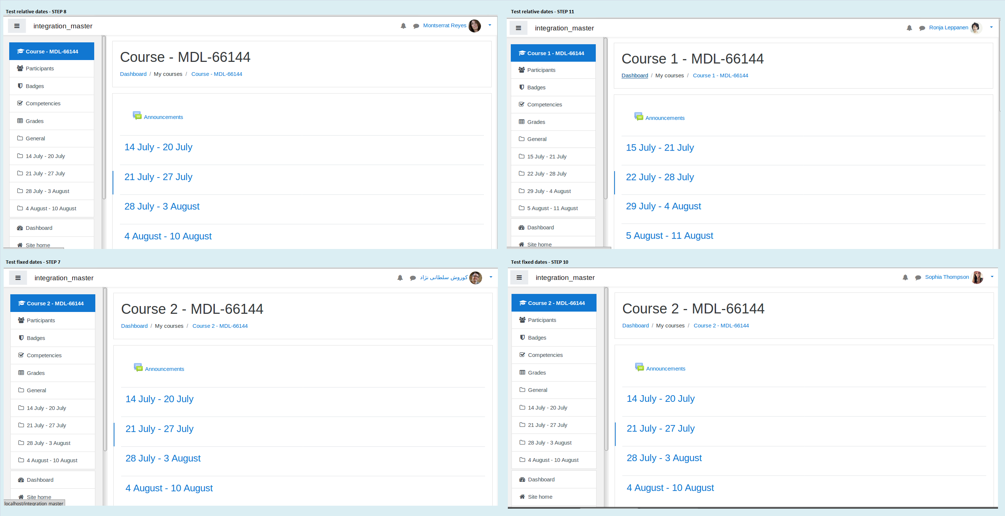Click Announcements forum icon in Course 1 panel
1005x516 pixels.
pyautogui.click(x=638, y=116)
